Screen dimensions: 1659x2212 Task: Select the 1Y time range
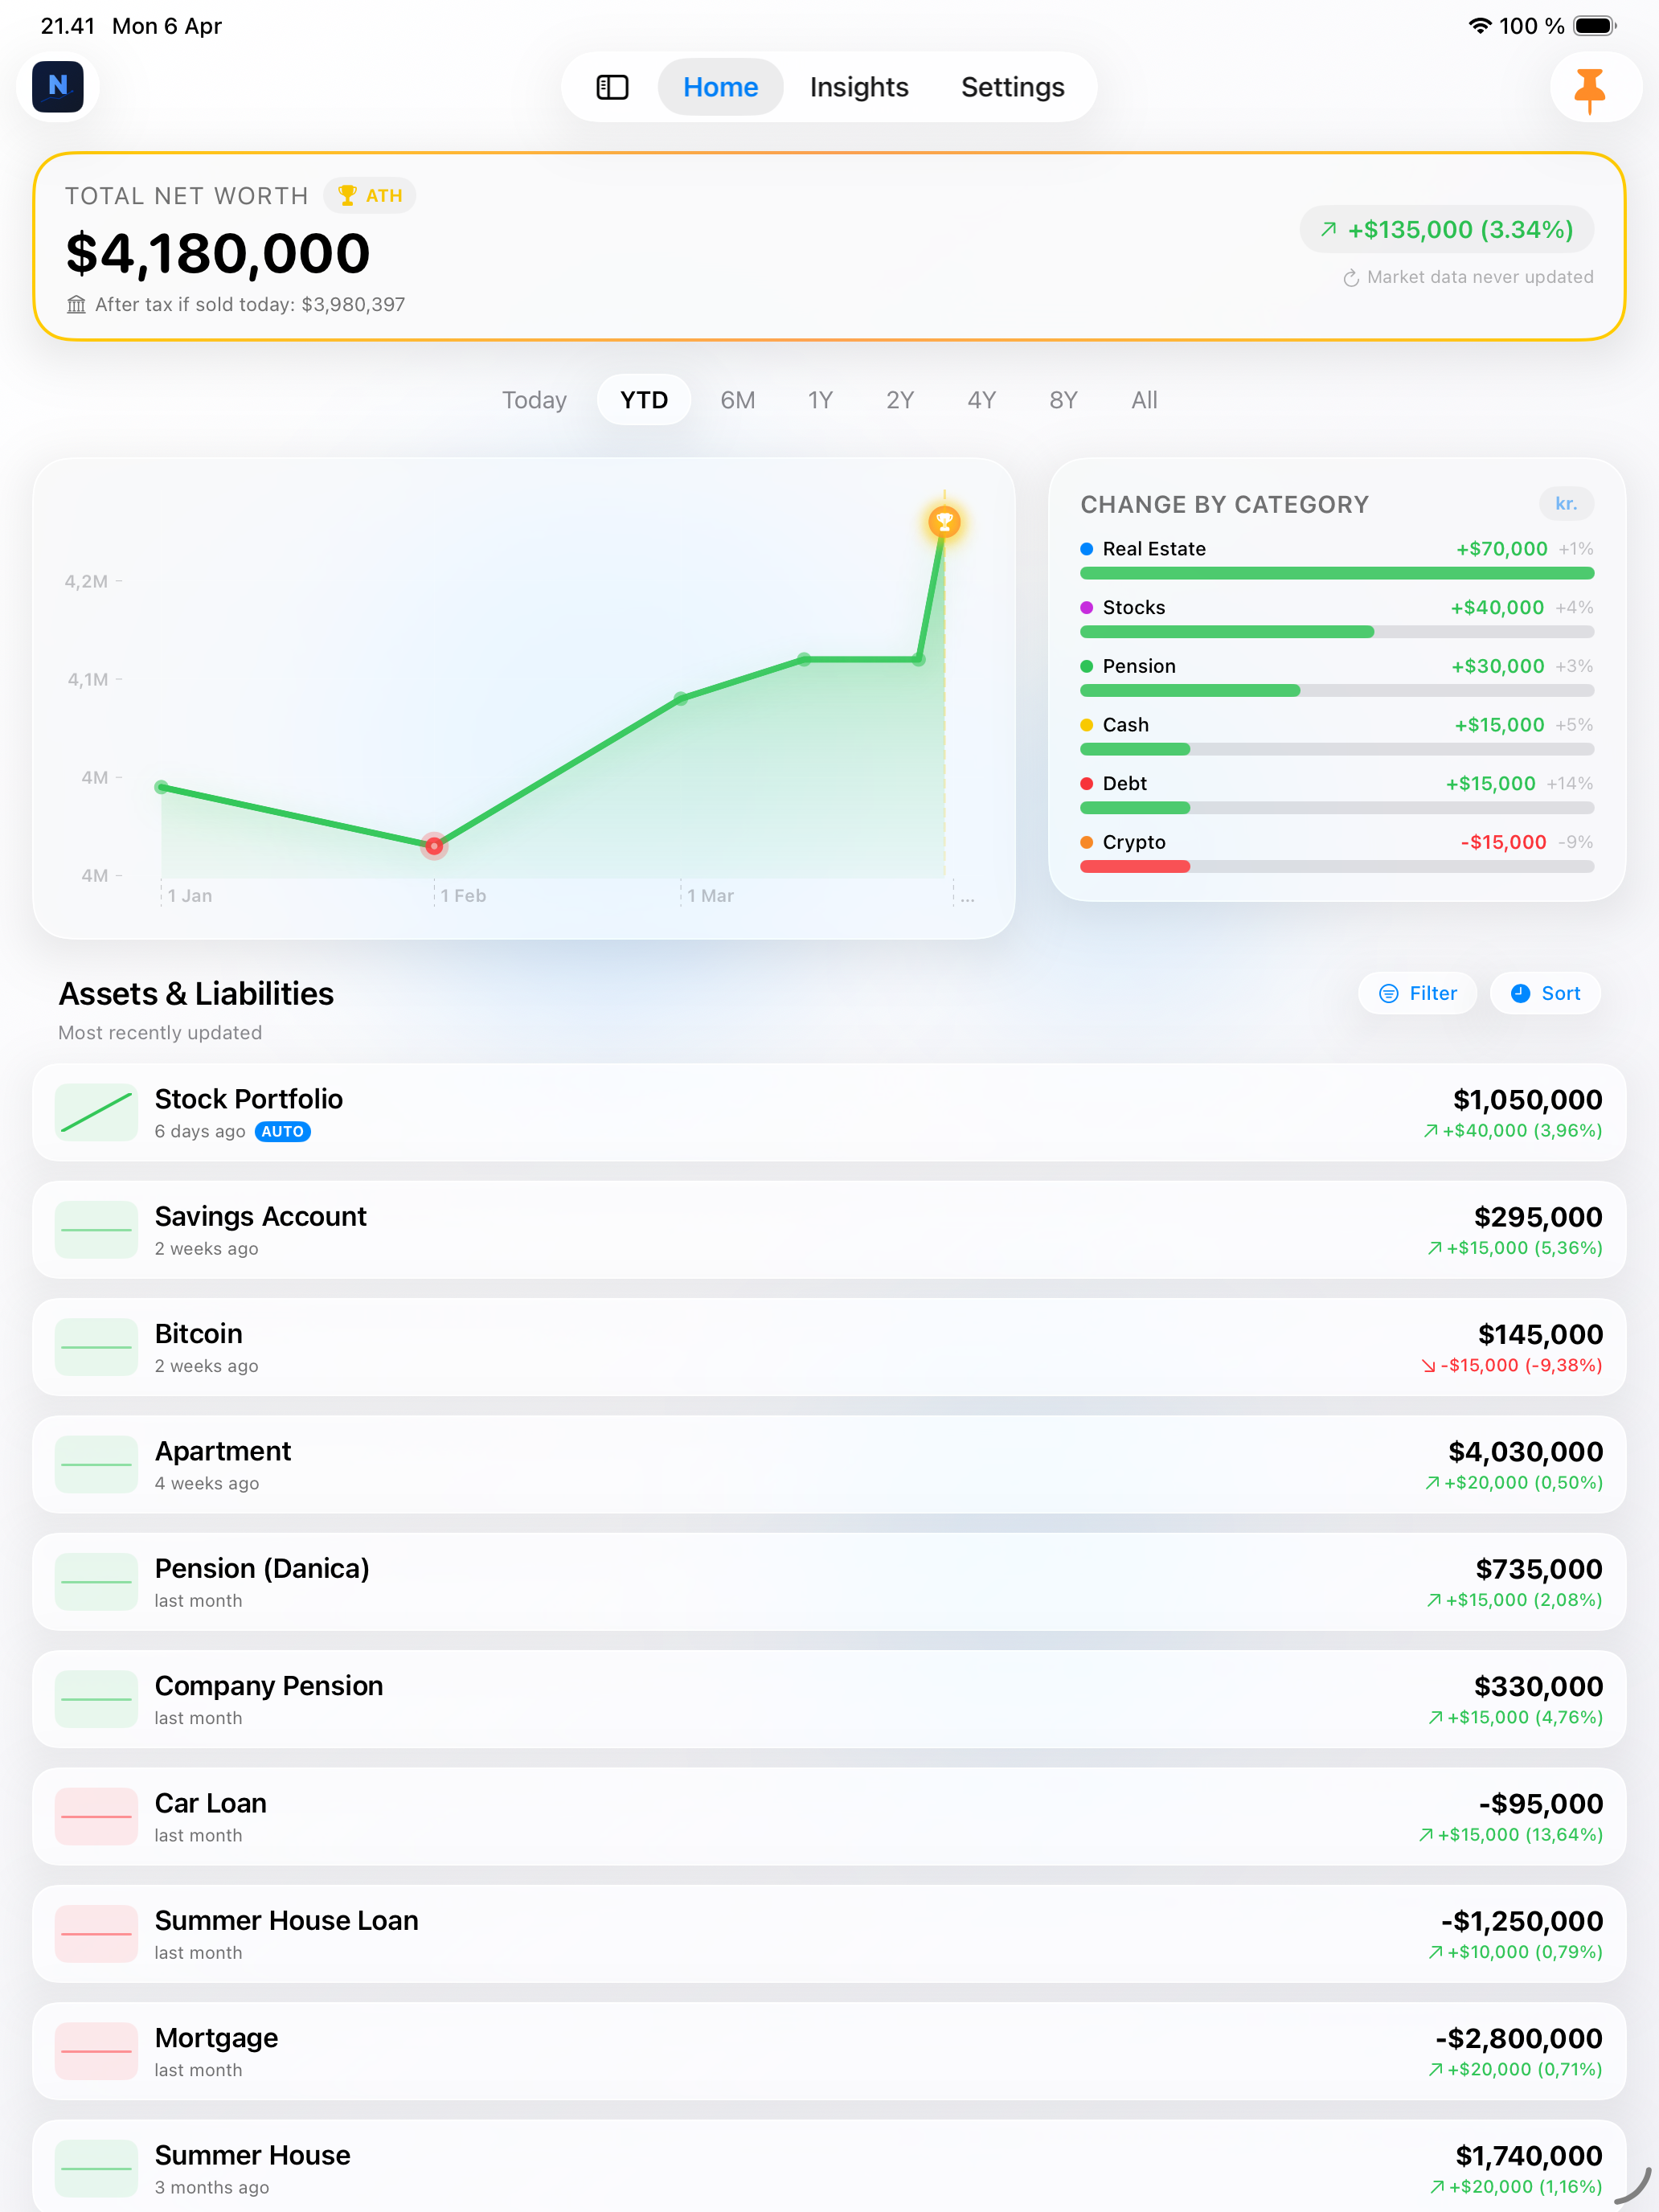(820, 400)
